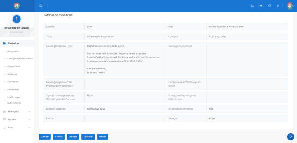Open the clock history icon
This screenshot has width=297, height=143.
click(270, 6)
